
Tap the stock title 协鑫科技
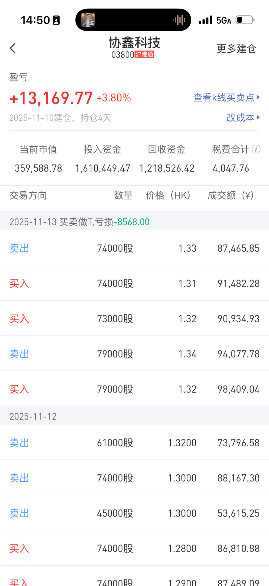pyautogui.click(x=134, y=42)
